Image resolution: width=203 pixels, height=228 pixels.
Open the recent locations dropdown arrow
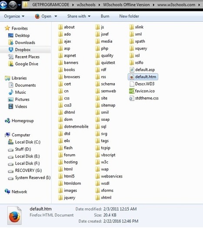(19, 5)
